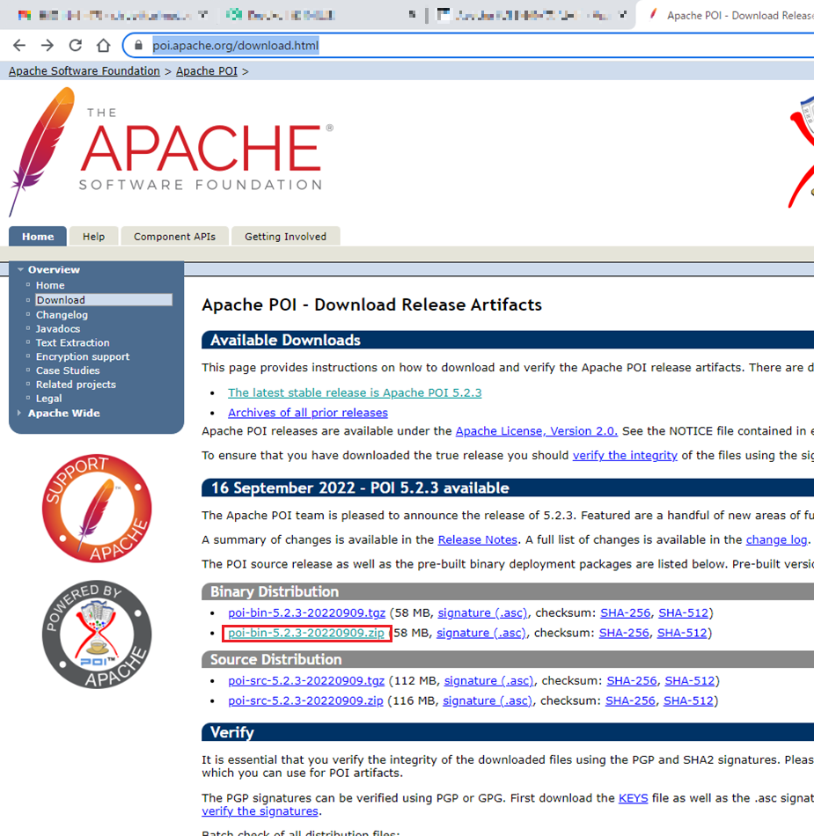
Task: Open the Getting Involved tab
Action: point(286,236)
